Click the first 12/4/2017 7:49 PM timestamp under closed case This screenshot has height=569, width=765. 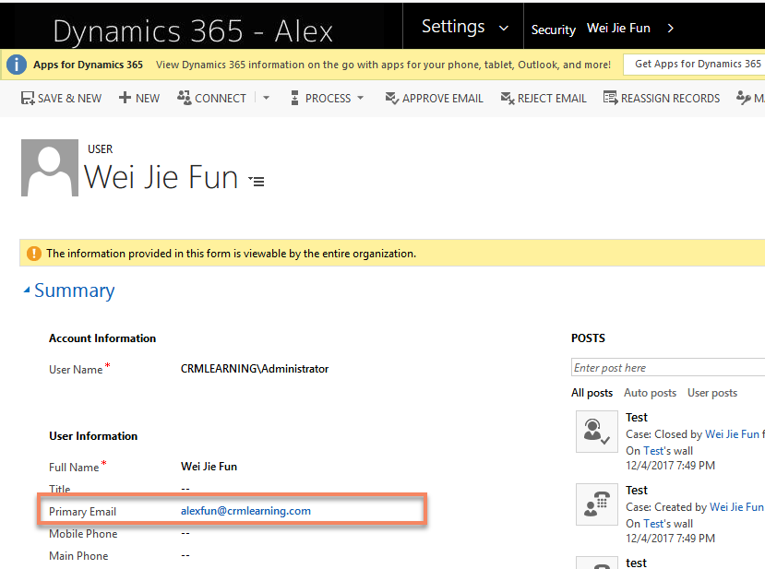(670, 466)
